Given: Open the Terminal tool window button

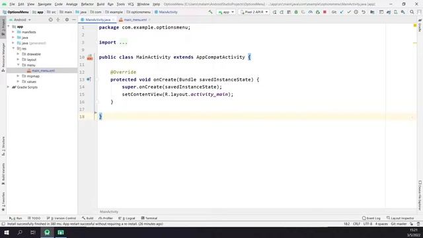Looking at the screenshot, I should [149, 218].
